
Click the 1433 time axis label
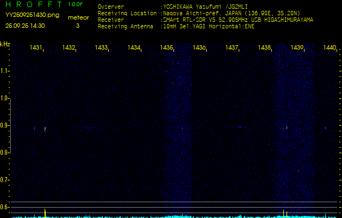pos(101,47)
